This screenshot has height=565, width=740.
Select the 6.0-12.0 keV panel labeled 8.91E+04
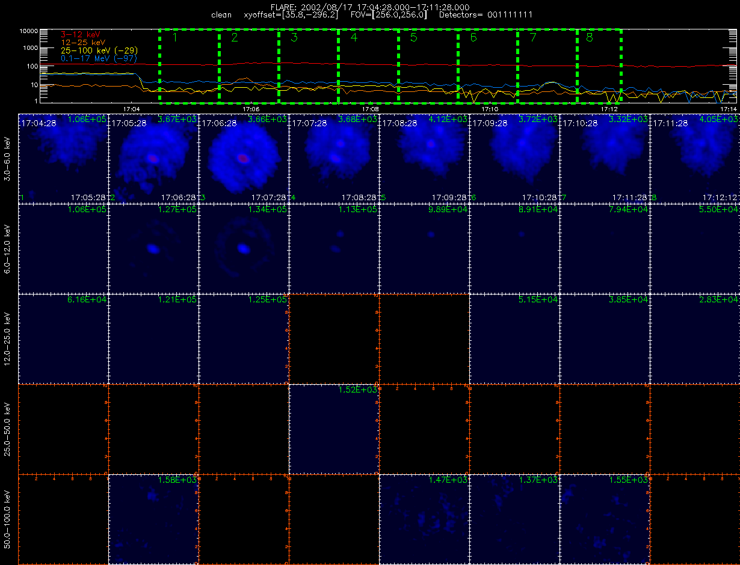coord(514,248)
